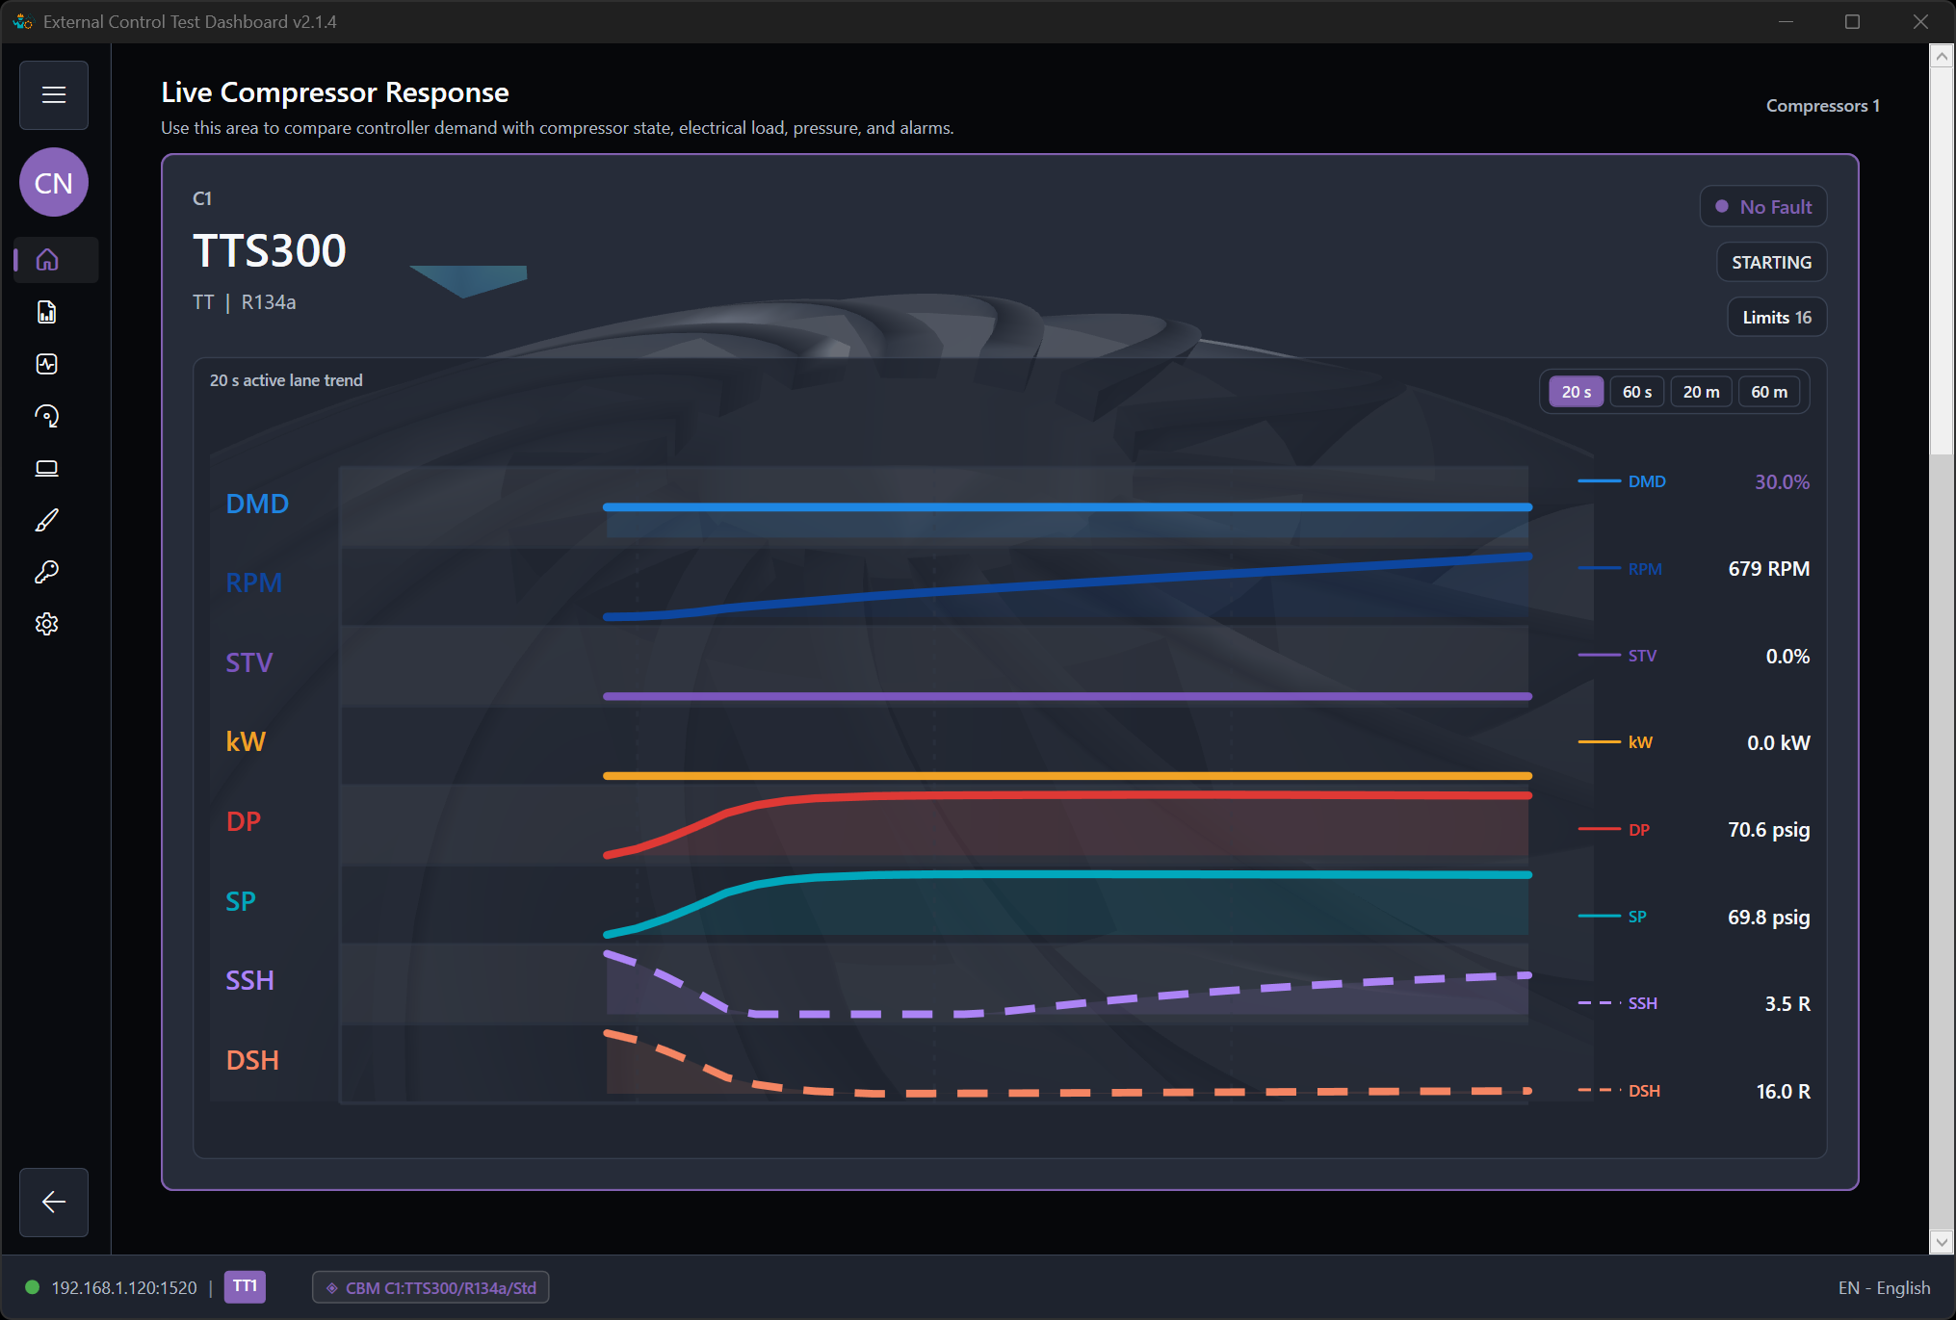
Task: Open the wrench tools sidebar icon
Action: point(47,572)
